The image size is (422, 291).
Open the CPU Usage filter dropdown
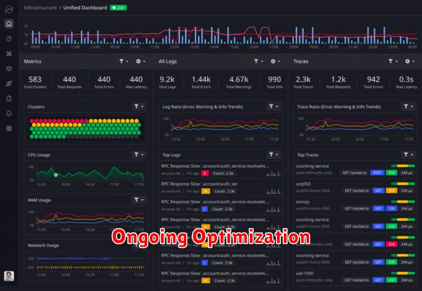click(x=139, y=154)
